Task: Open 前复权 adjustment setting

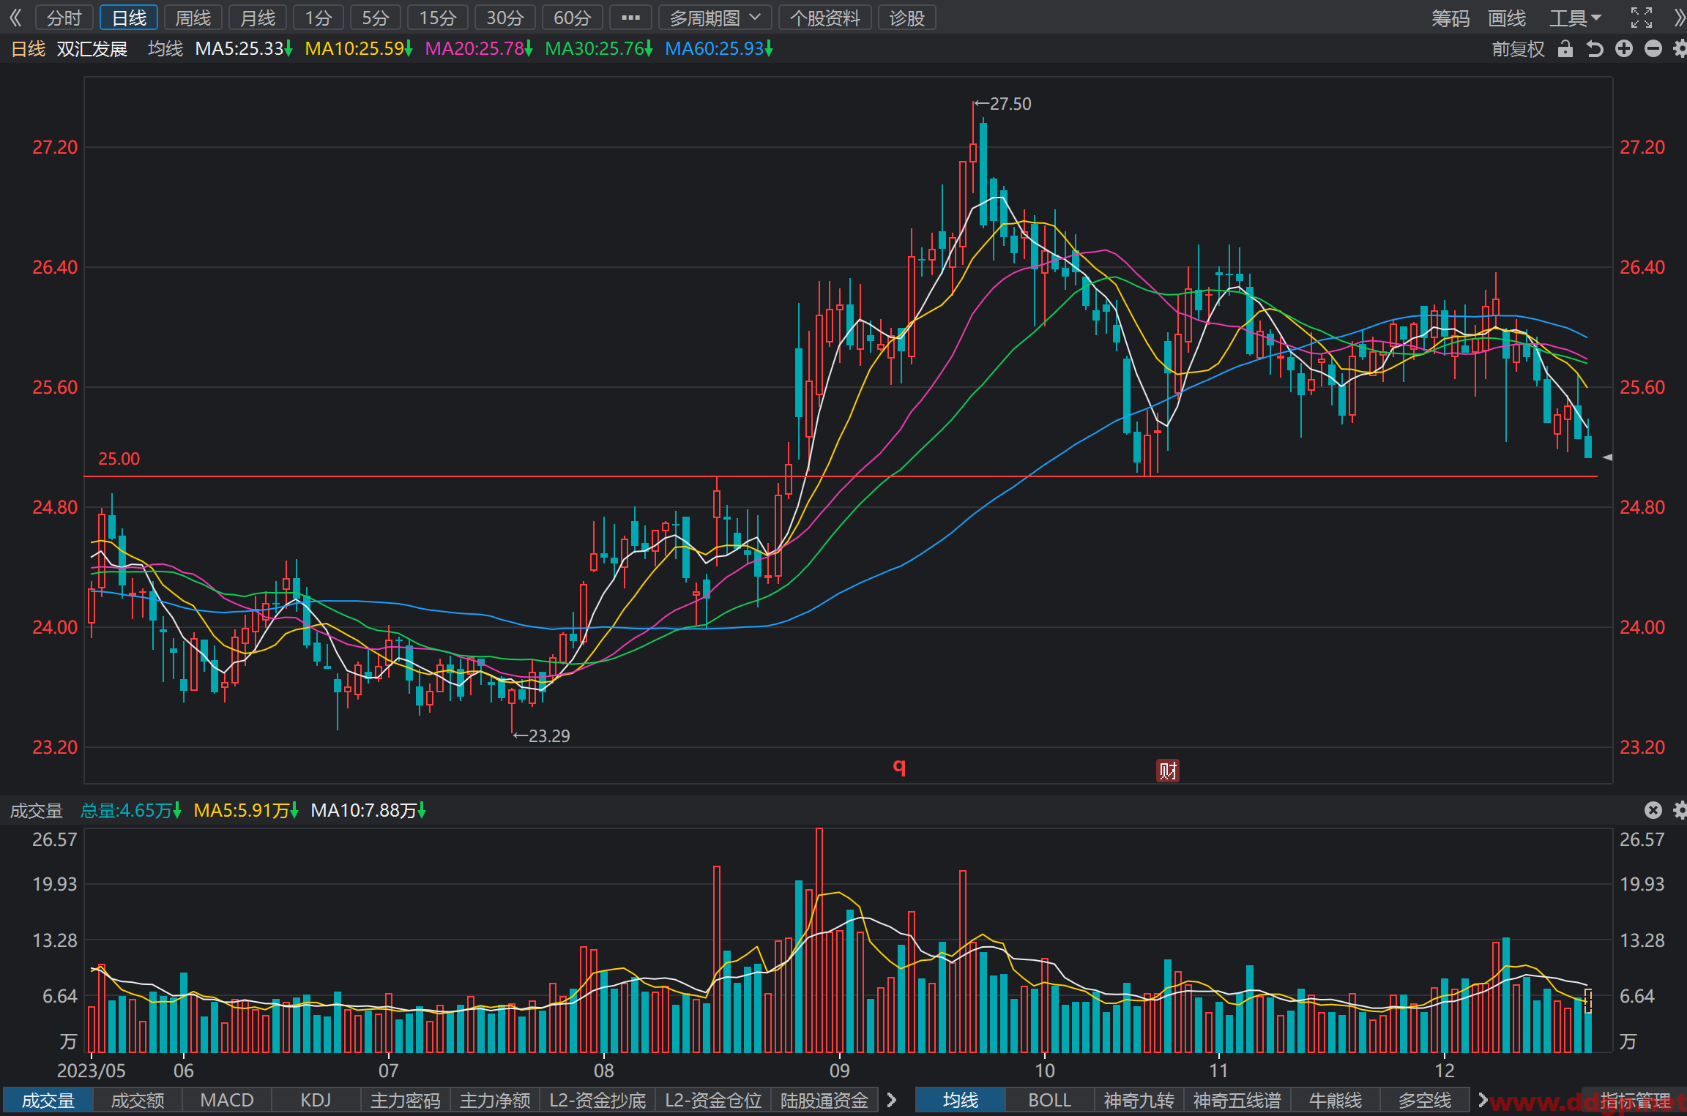Action: pyautogui.click(x=1518, y=49)
